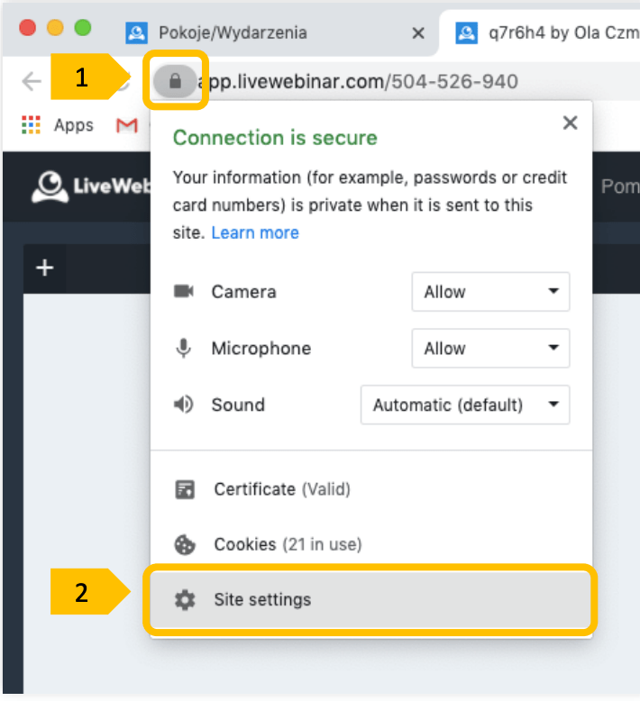
Task: Click the cookie icon
Action: [x=184, y=544]
